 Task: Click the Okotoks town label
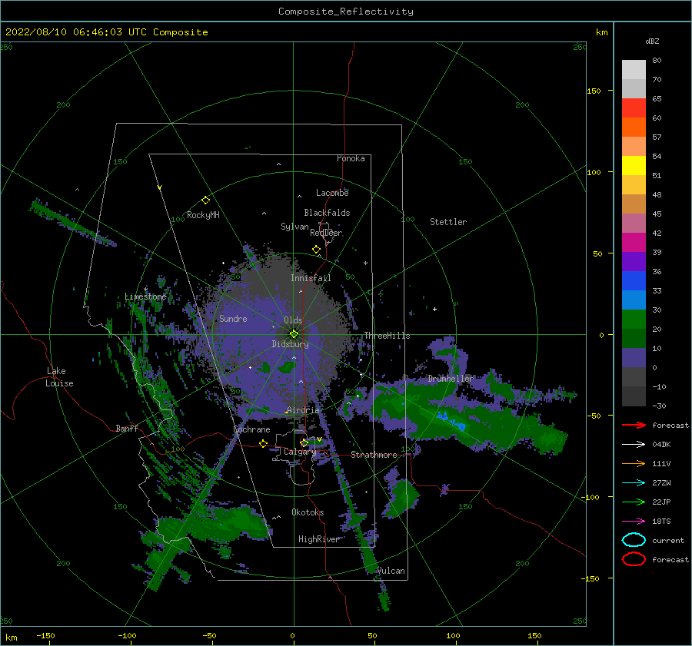point(308,512)
